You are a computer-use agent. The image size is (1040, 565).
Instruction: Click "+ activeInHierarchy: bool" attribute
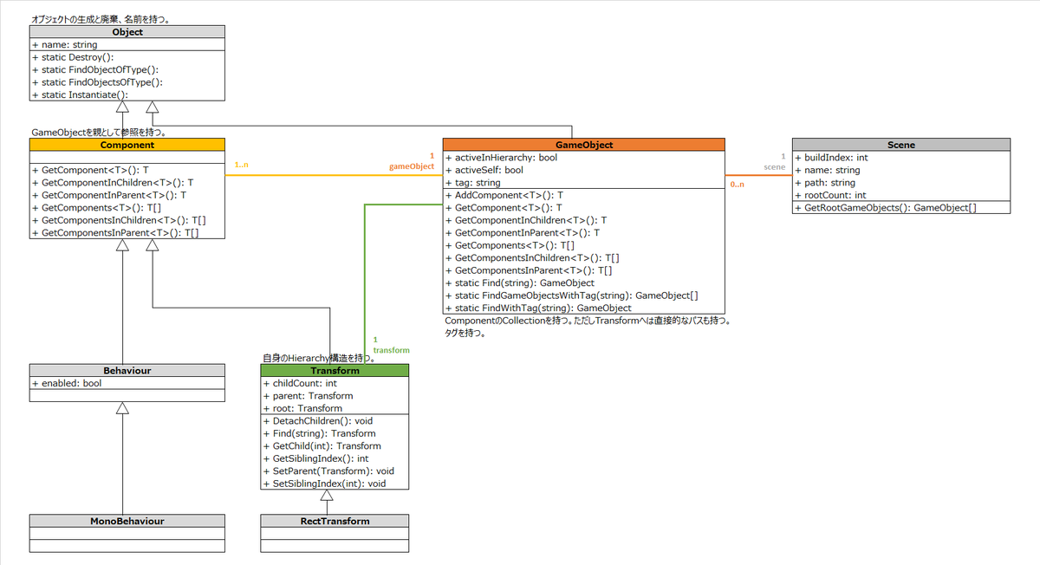tap(501, 158)
